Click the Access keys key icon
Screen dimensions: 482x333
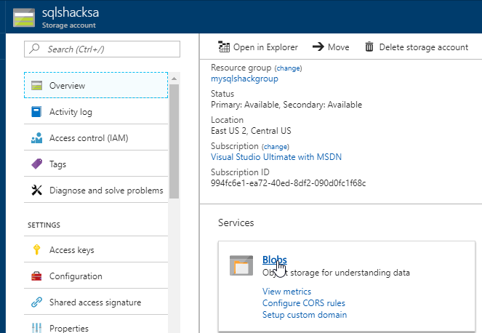[x=36, y=250]
